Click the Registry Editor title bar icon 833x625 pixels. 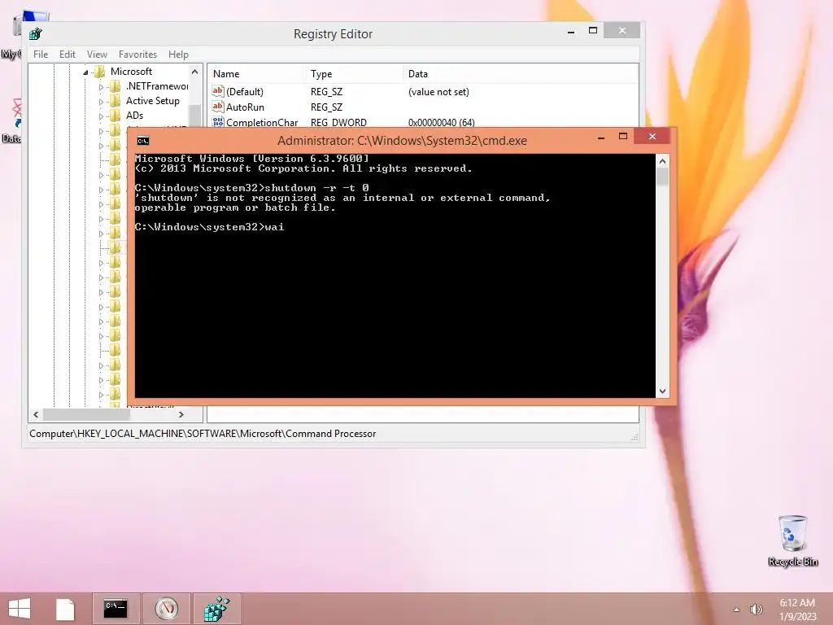36,34
